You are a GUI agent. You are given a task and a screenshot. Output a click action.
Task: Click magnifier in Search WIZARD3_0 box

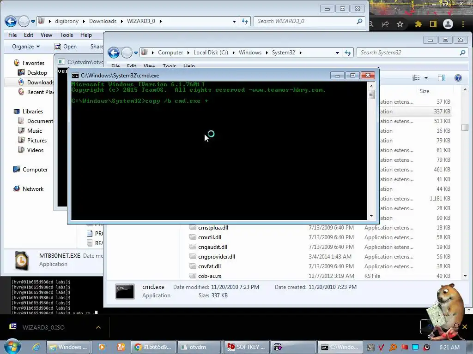359,21
